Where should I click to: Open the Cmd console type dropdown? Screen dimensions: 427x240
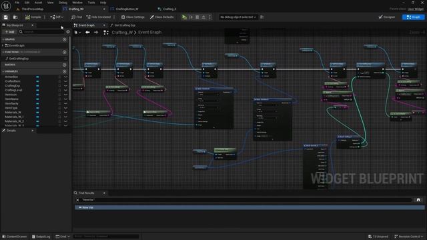tap(63, 237)
